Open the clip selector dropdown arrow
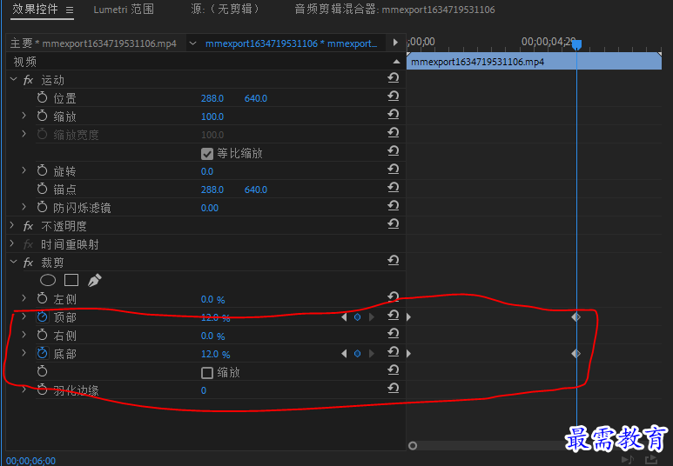Image resolution: width=673 pixels, height=466 pixels. coord(192,43)
